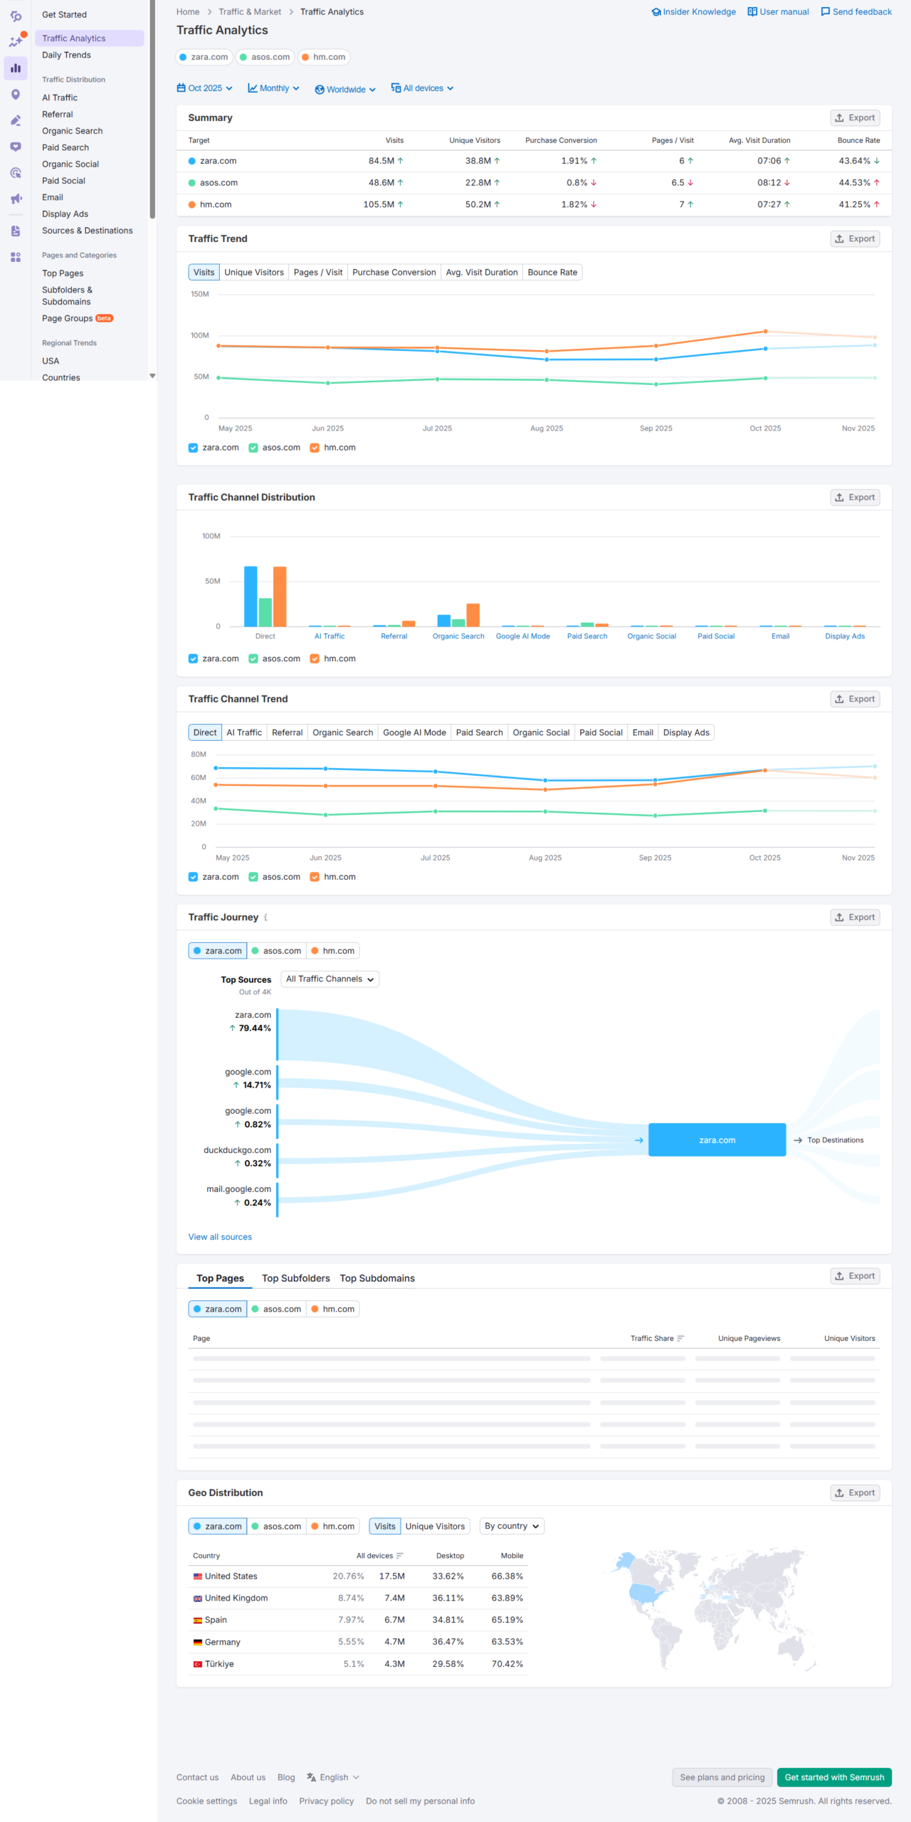Screen dimensions: 911x1822
Task: Open the Oct 2025 date dropdown
Action: (x=205, y=88)
